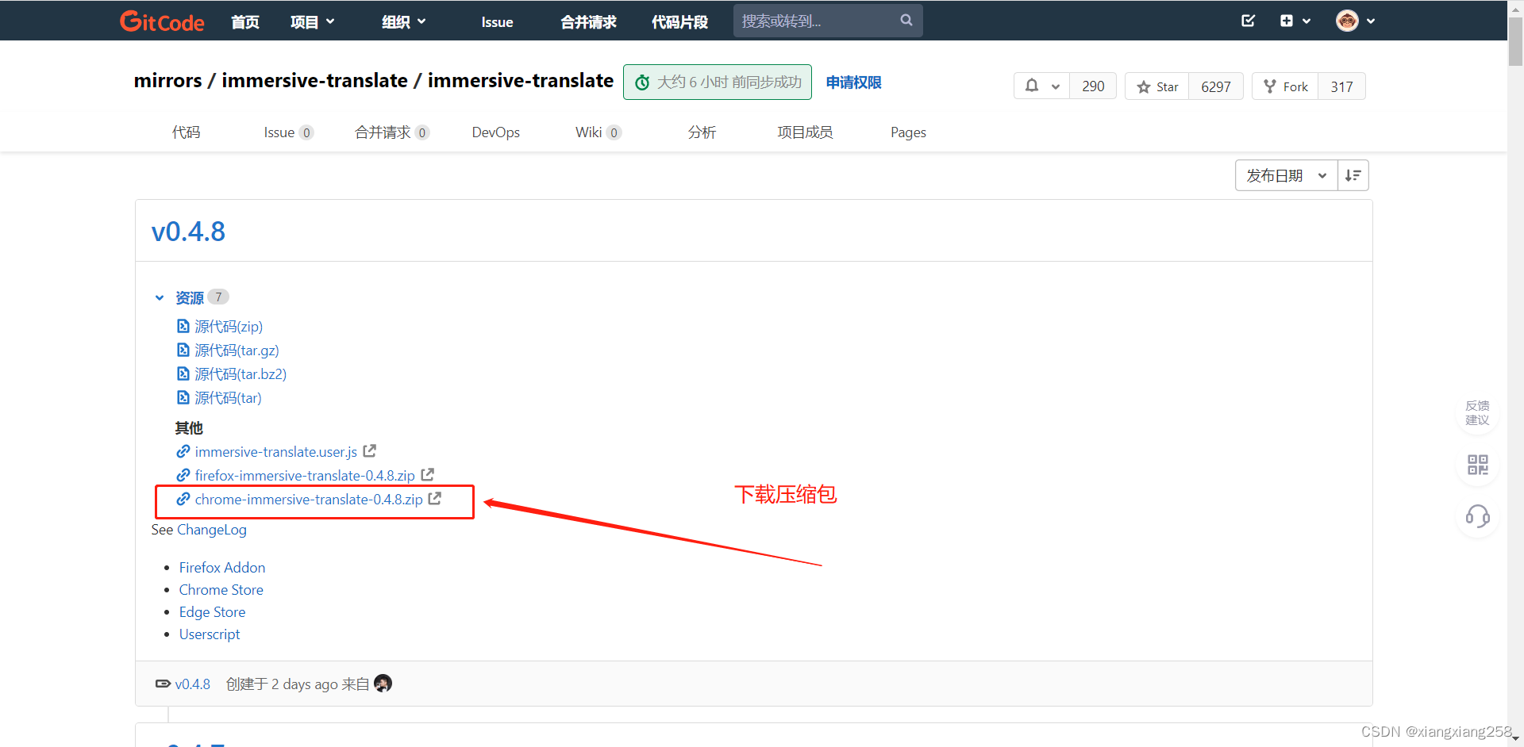The image size is (1524, 747).
Task: Click the sort direction icon button
Action: click(1353, 175)
